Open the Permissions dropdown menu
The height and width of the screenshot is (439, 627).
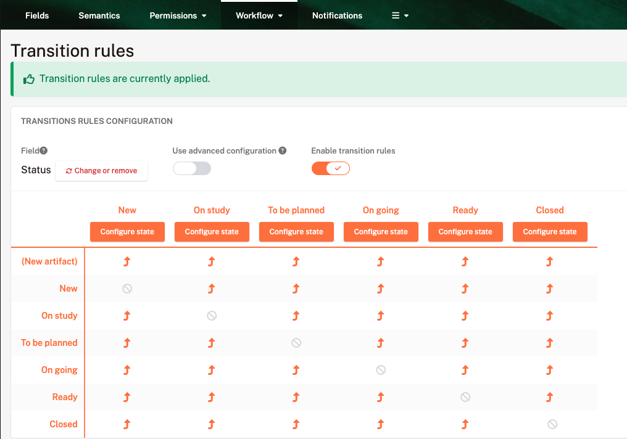[178, 15]
